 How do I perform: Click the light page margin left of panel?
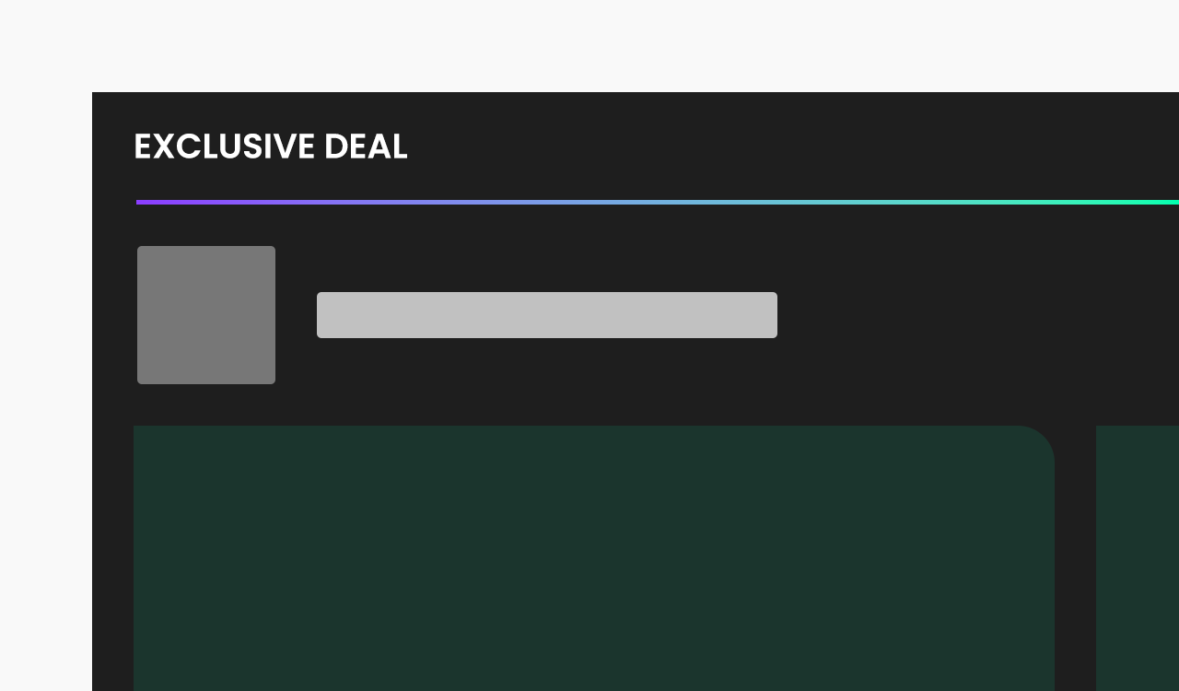(x=46, y=392)
